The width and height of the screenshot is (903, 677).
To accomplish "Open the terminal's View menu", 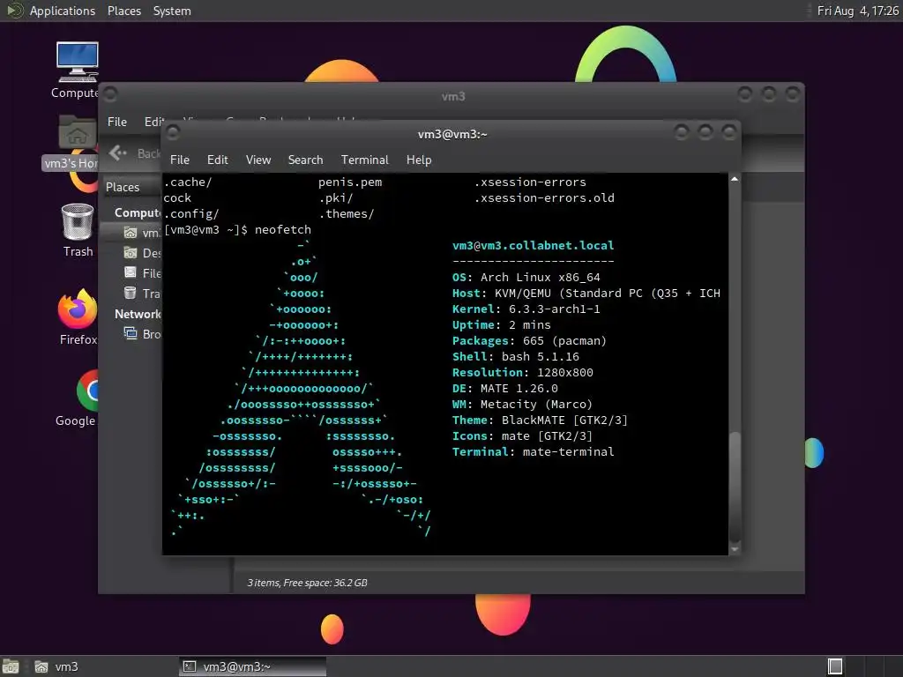I will [x=258, y=160].
